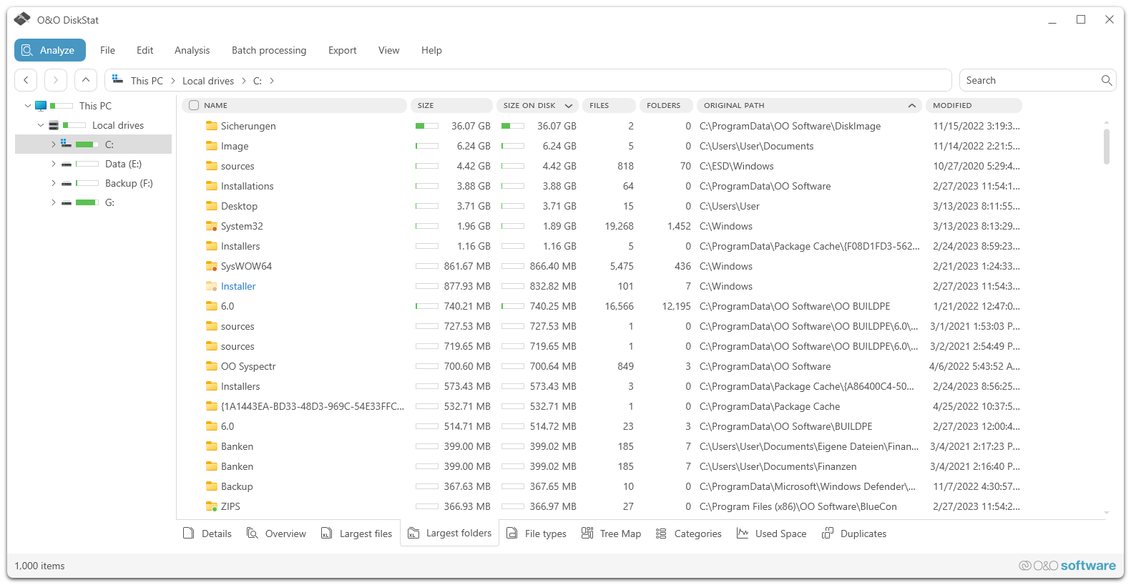Click the {1A1443EA-BD33-48D3-969C-54E33FFC... folder row
The image size is (1131, 585).
[601, 406]
